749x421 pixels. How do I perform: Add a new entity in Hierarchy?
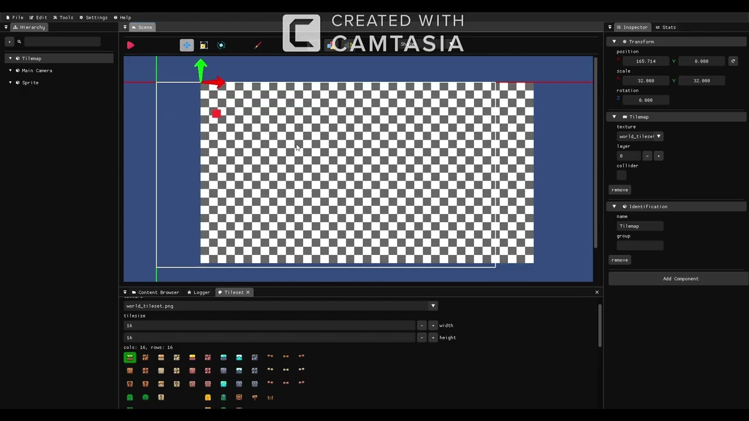[x=9, y=42]
